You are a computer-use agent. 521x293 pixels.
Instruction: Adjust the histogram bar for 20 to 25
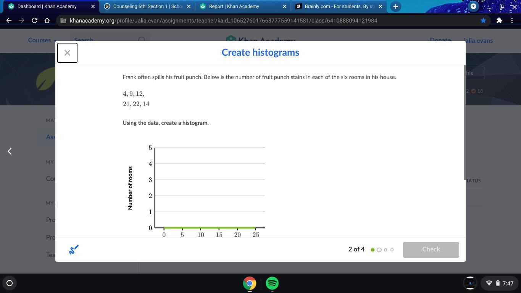point(247,228)
